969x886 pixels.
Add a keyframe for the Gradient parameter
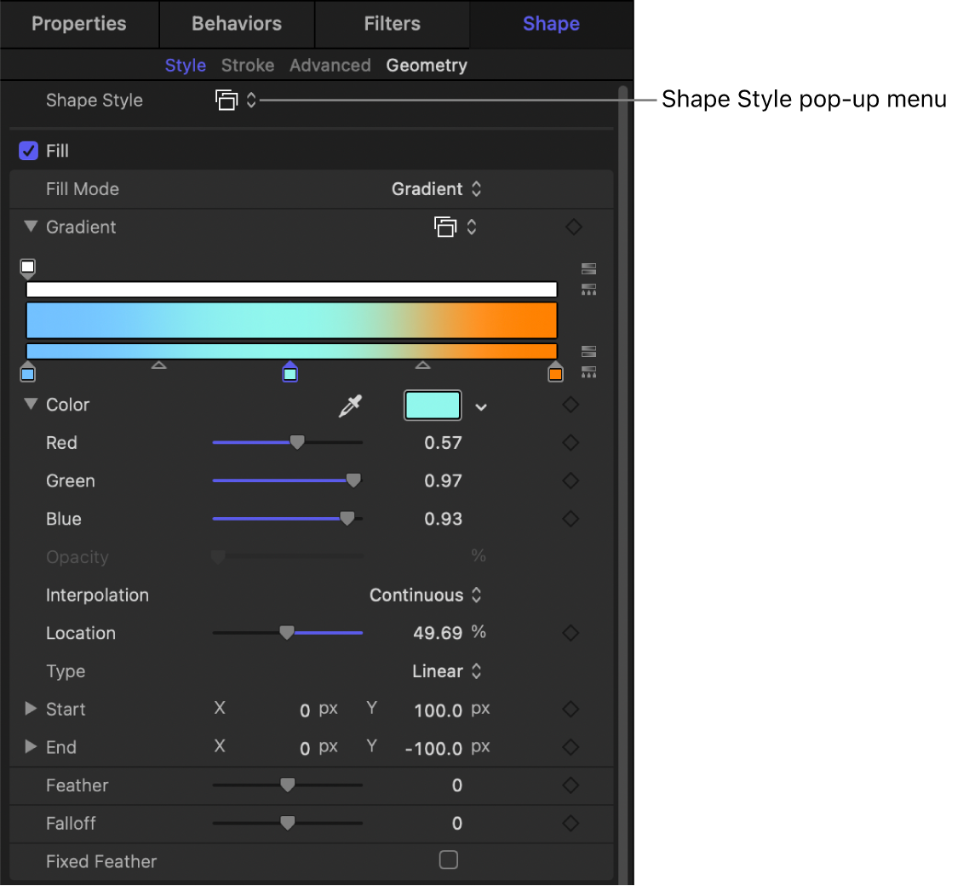click(572, 227)
